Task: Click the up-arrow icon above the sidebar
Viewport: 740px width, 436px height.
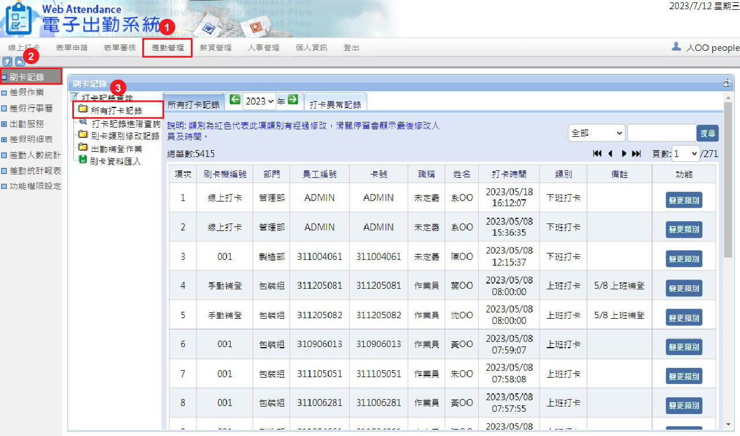Action: click(8, 61)
